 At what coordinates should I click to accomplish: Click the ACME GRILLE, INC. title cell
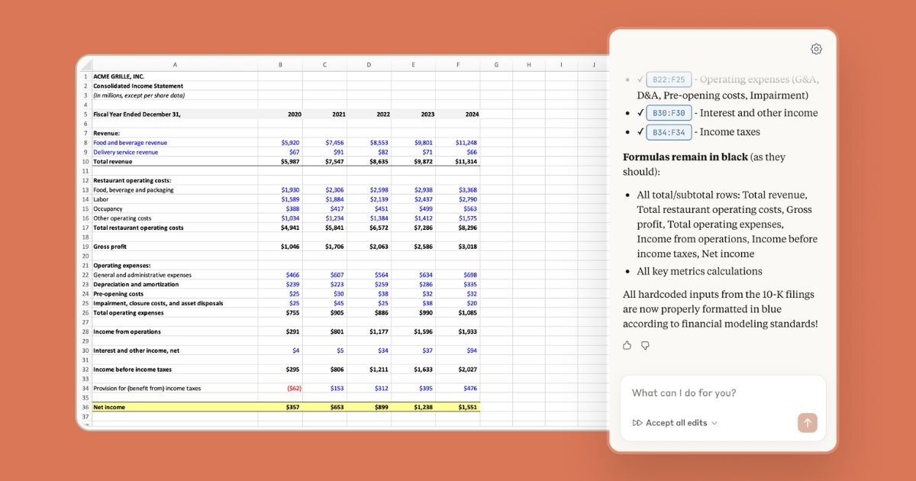175,76
